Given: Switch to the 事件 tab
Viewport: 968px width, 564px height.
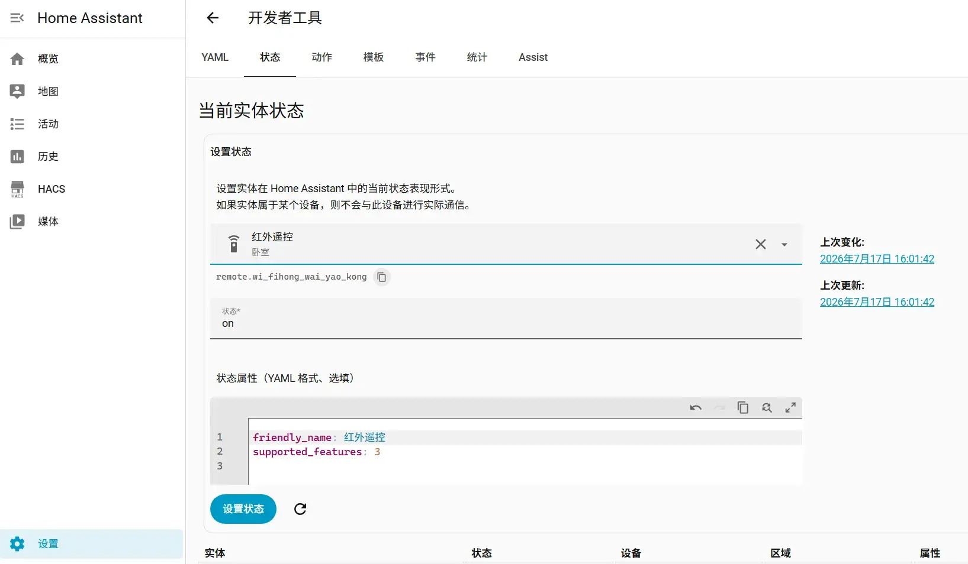Looking at the screenshot, I should coord(425,57).
